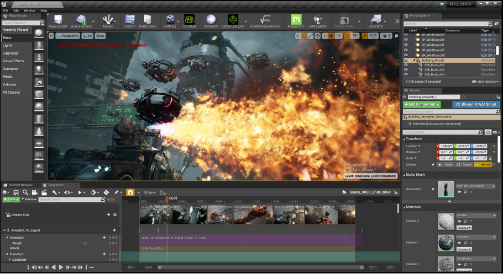
Task: Toggle visibility of BP_WildGrass34 in outliner
Action: coord(406,35)
